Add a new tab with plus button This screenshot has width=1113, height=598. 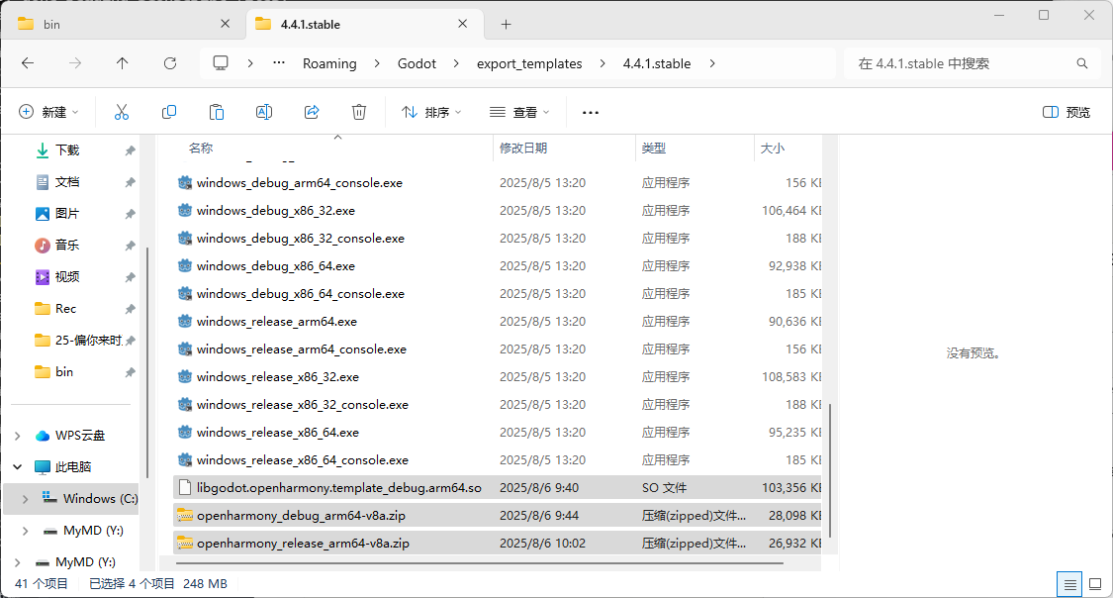(507, 24)
